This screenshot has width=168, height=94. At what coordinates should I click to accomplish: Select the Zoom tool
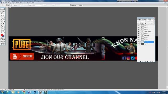(x=4, y=32)
